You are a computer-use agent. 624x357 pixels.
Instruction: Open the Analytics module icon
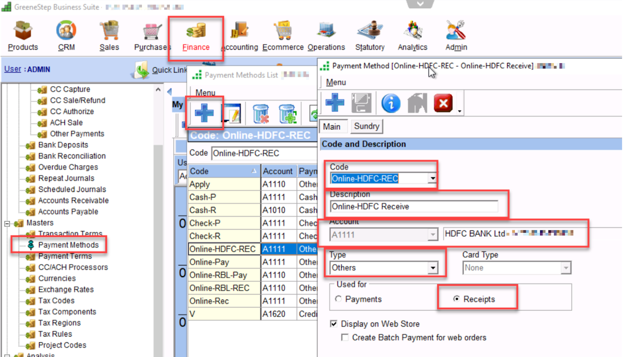coord(412,31)
